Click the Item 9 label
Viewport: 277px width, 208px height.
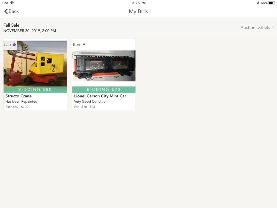(x=79, y=45)
